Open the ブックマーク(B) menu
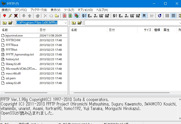Screen dimensions: 181x124 pos(39,10)
